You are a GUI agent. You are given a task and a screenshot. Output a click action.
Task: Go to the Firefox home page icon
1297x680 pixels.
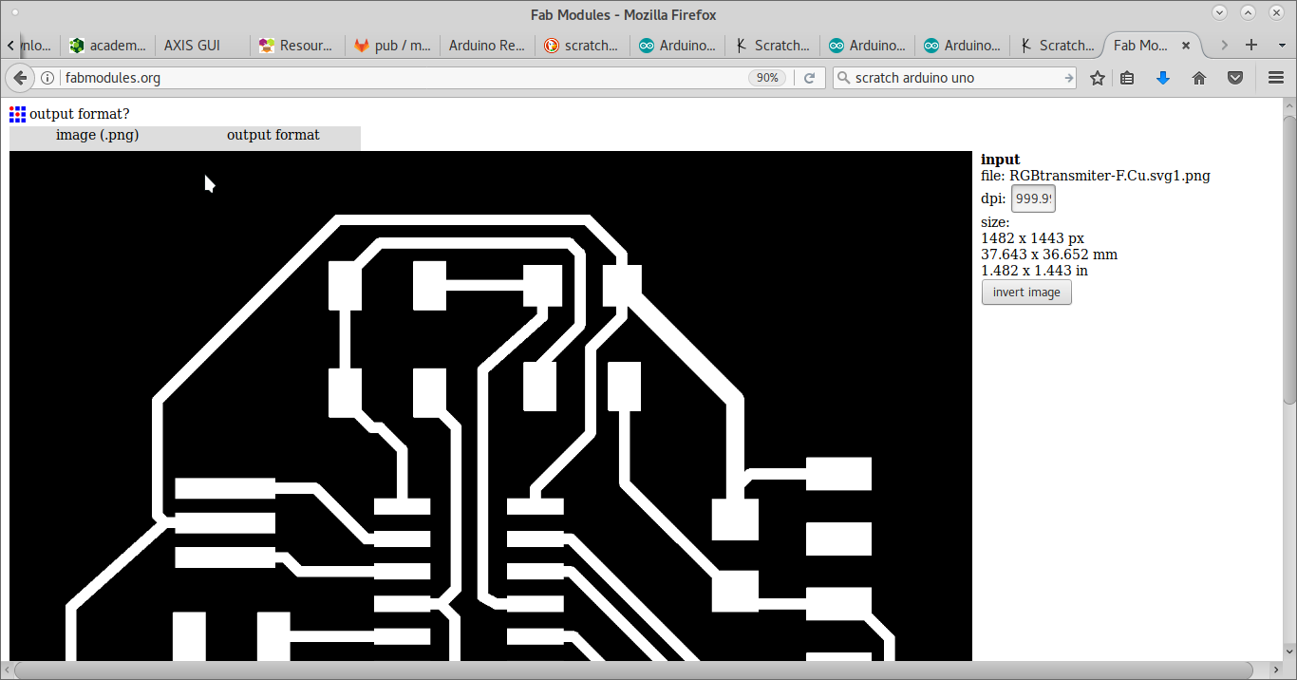click(x=1199, y=78)
